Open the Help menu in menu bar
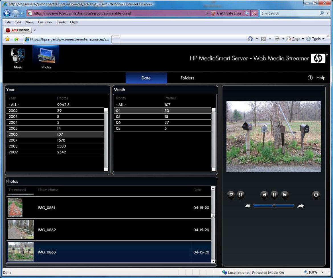The image size is (333, 278). [x=74, y=22]
